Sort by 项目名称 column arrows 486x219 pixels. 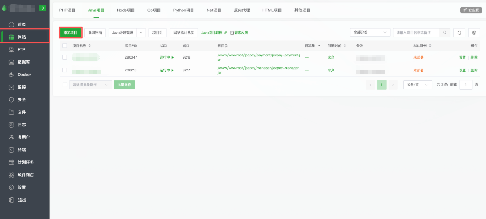point(89,45)
